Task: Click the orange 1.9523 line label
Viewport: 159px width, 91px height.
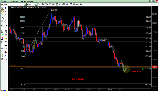Action: point(12,65)
